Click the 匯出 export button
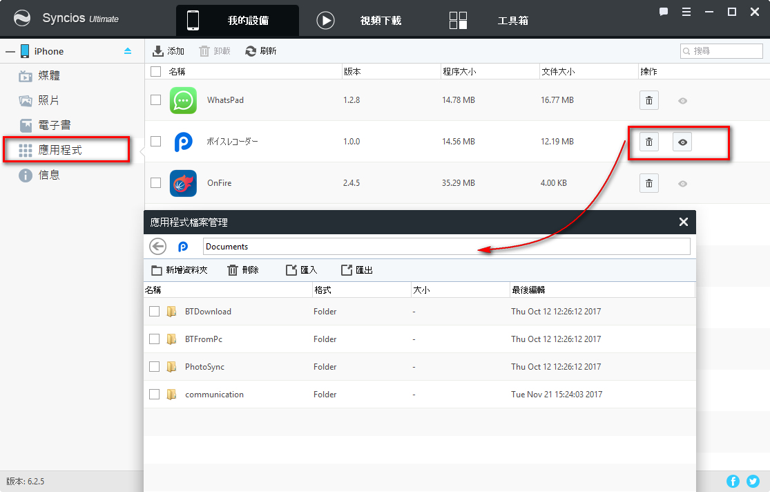Image resolution: width=770 pixels, height=492 pixels. (x=357, y=270)
